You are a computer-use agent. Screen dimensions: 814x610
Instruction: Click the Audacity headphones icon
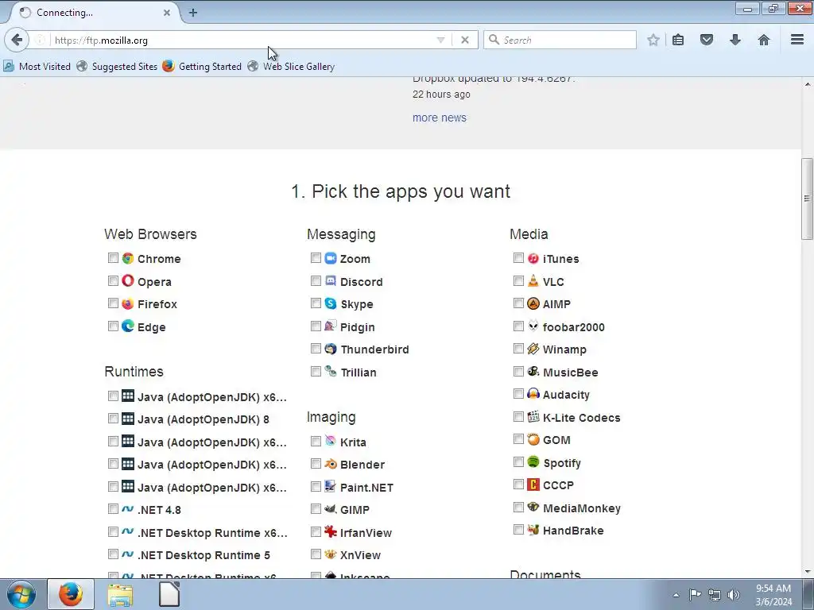pyautogui.click(x=533, y=394)
